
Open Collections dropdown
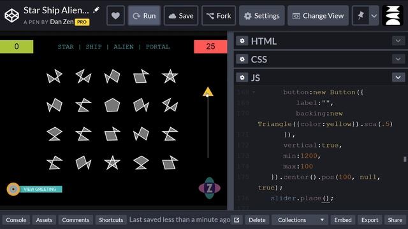coord(300,220)
